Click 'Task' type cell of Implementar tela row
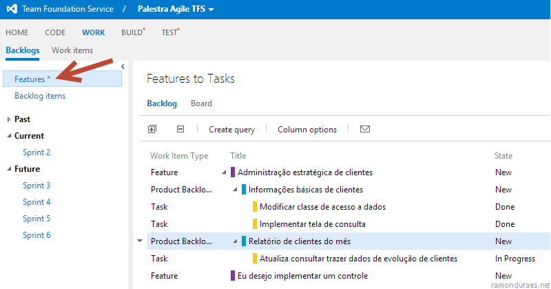This screenshot has height=289, width=551. point(159,224)
